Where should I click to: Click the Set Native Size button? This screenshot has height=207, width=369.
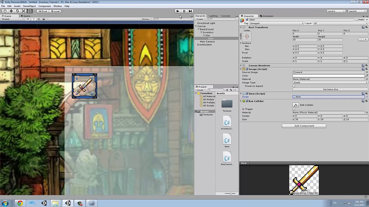pos(330,89)
